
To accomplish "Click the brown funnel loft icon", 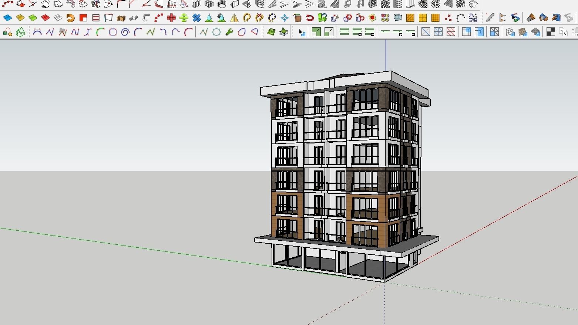I will pyautogui.click(x=531, y=18).
